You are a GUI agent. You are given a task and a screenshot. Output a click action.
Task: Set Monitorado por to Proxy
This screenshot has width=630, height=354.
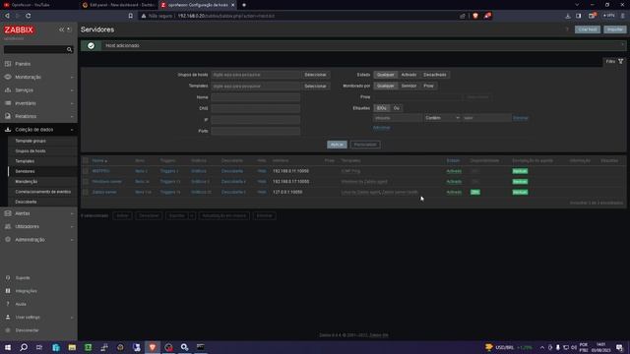pyautogui.click(x=429, y=86)
